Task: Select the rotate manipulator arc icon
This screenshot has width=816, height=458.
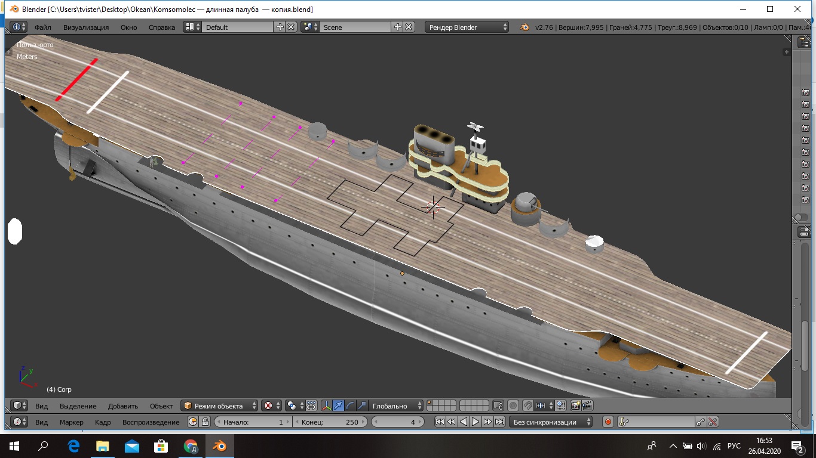Action: pos(350,406)
